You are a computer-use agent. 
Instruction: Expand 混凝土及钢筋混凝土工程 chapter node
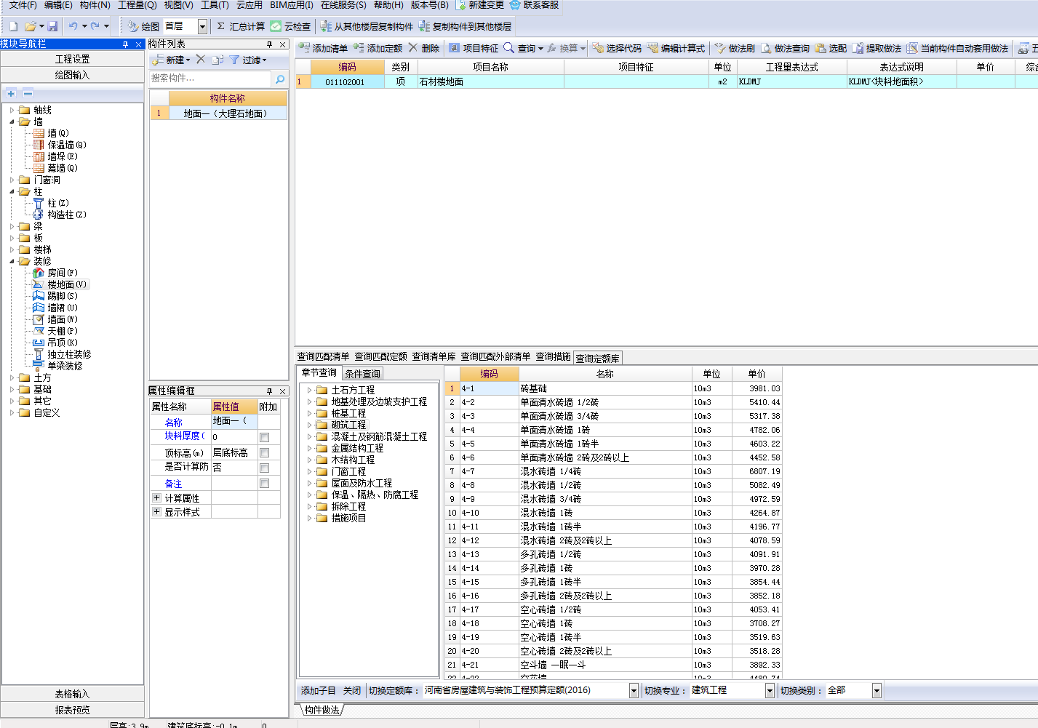[310, 436]
